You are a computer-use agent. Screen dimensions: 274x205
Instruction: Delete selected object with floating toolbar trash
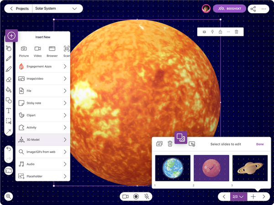point(236,32)
